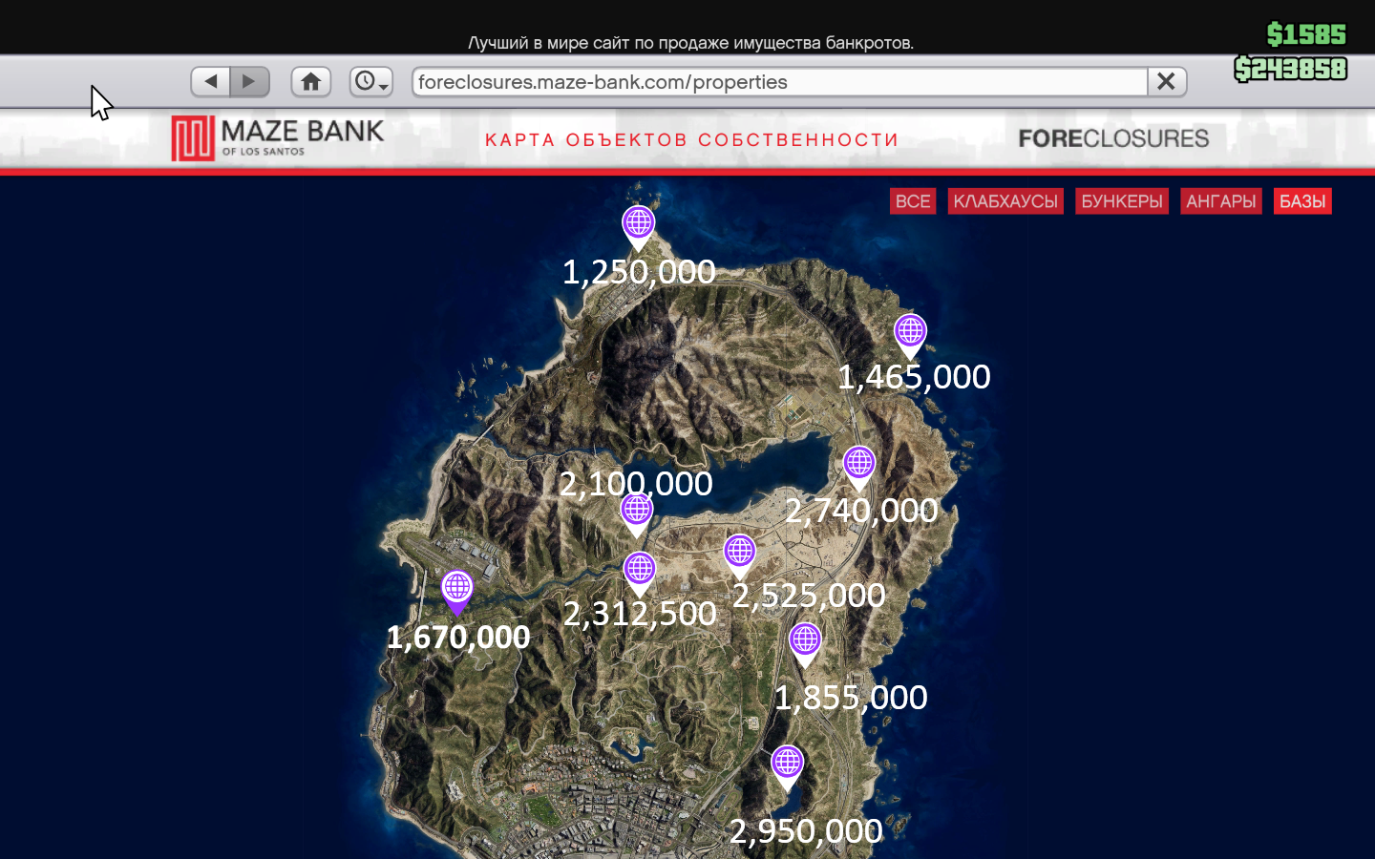Click the site tagline about bankrupt property
Image resolution: width=1375 pixels, height=859 pixels.
[x=690, y=43]
